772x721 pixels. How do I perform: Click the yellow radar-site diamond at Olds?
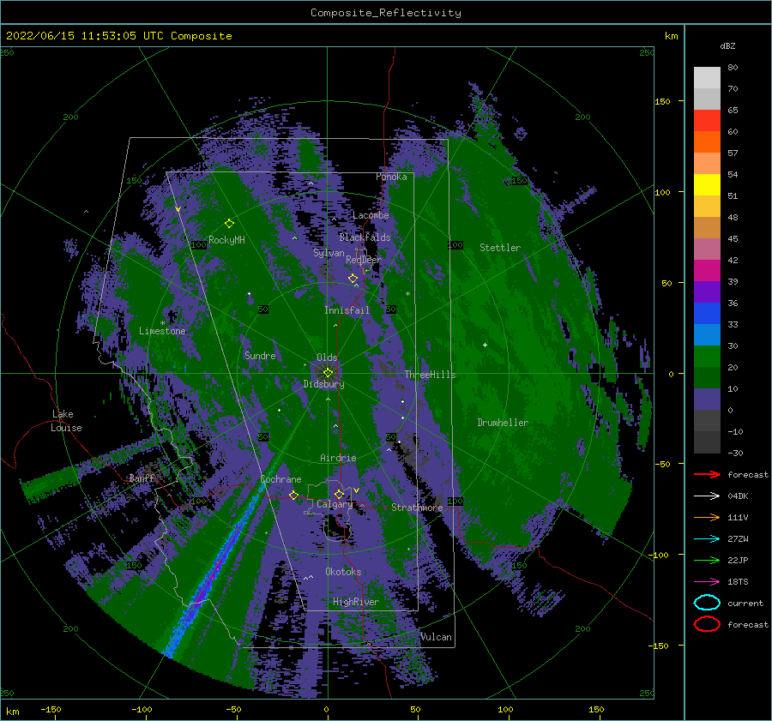tap(328, 373)
